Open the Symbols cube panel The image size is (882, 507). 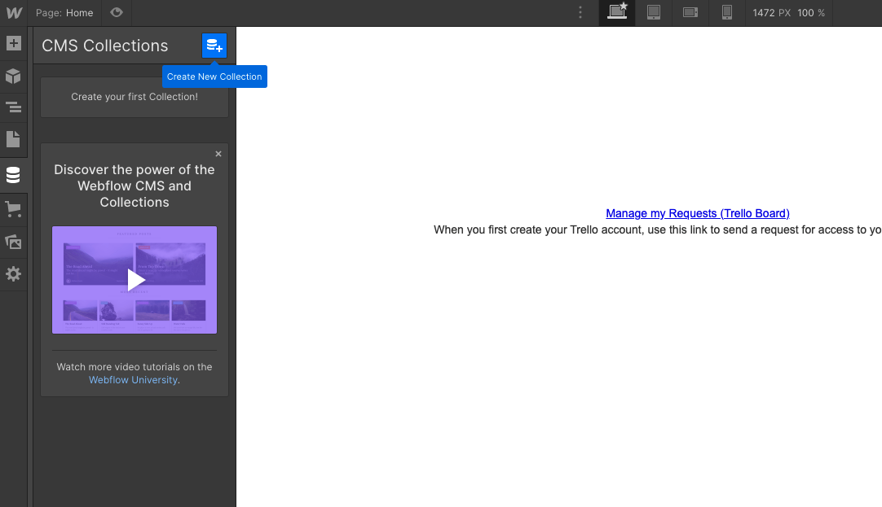click(x=14, y=76)
